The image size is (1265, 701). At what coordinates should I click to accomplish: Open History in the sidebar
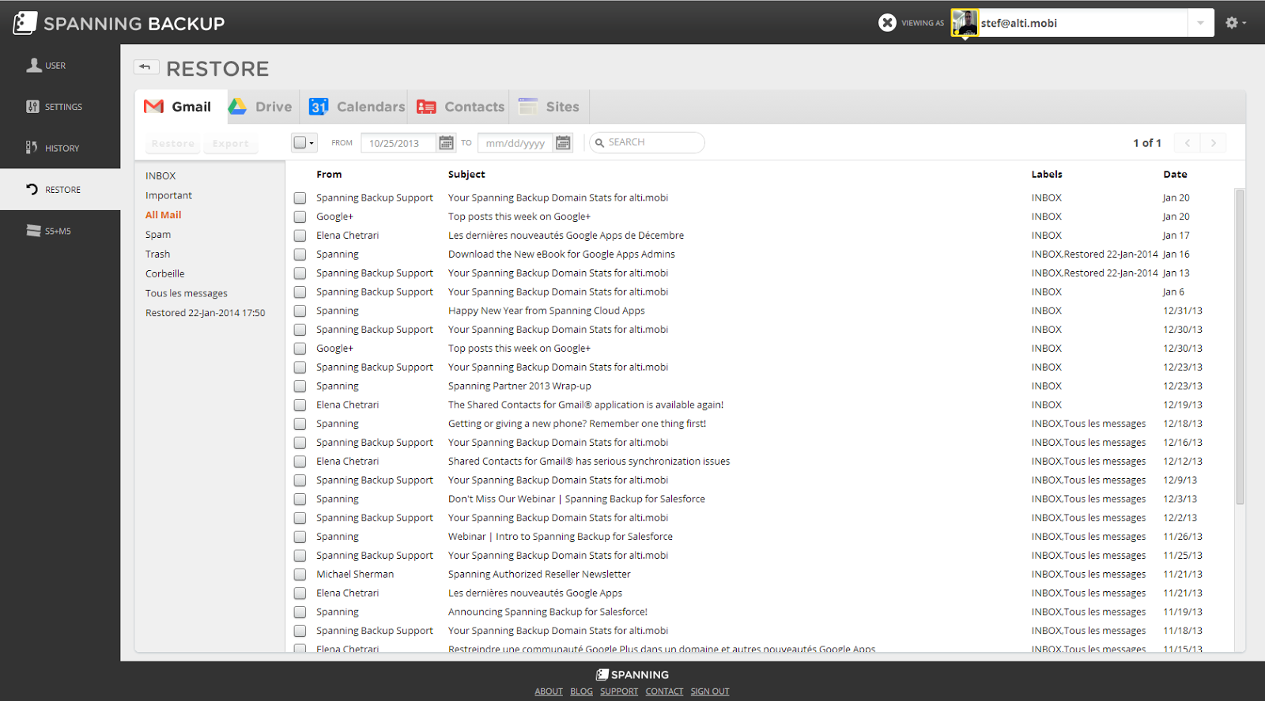60,148
